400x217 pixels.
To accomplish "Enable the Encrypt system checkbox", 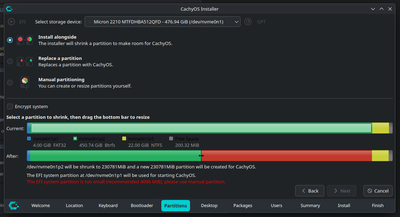I will tap(10, 106).
